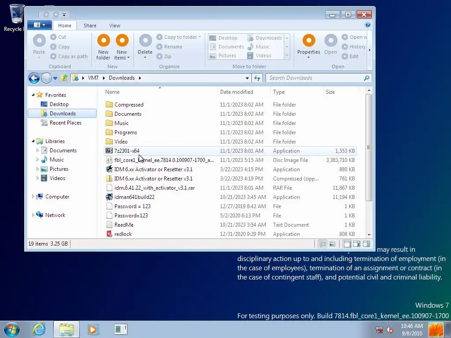
Task: Expand the Move to folder gallery
Action: (x=287, y=55)
